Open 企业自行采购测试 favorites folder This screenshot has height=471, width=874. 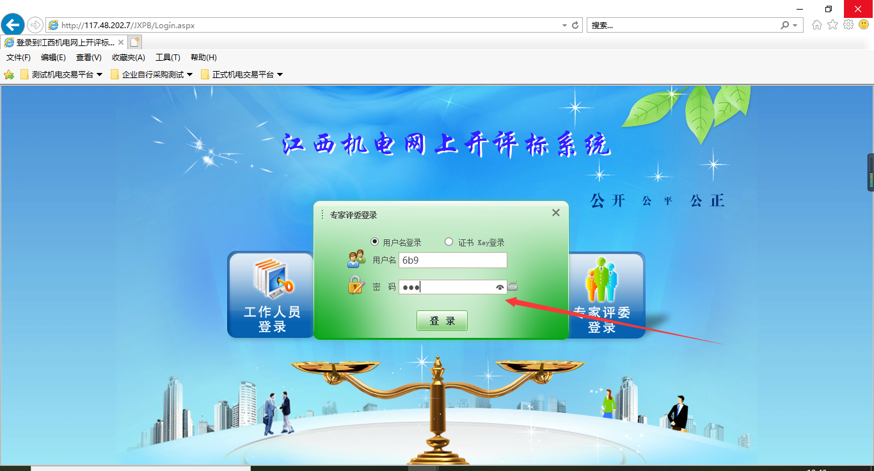click(152, 74)
